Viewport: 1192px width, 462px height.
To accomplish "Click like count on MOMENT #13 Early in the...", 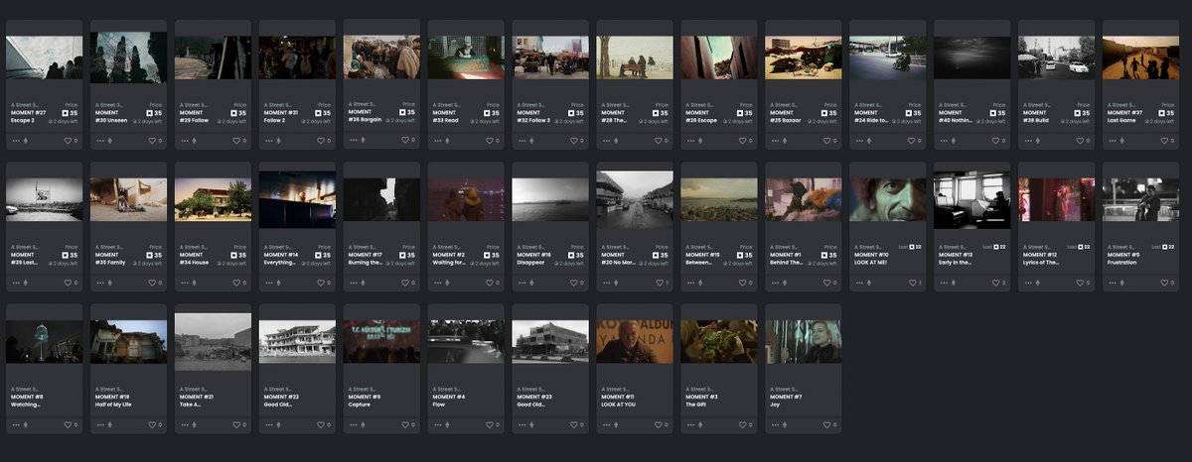I will (x=1004, y=284).
